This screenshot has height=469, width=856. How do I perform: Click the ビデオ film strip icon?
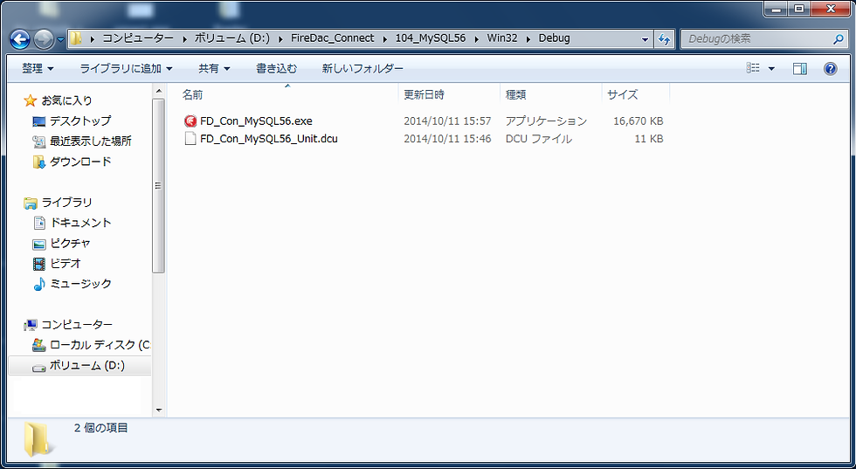tap(38, 264)
